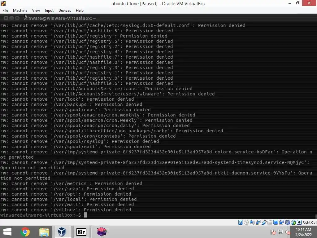317x238 pixels.
Task: Click the AccountsService/icons error line
Action: point(96,89)
